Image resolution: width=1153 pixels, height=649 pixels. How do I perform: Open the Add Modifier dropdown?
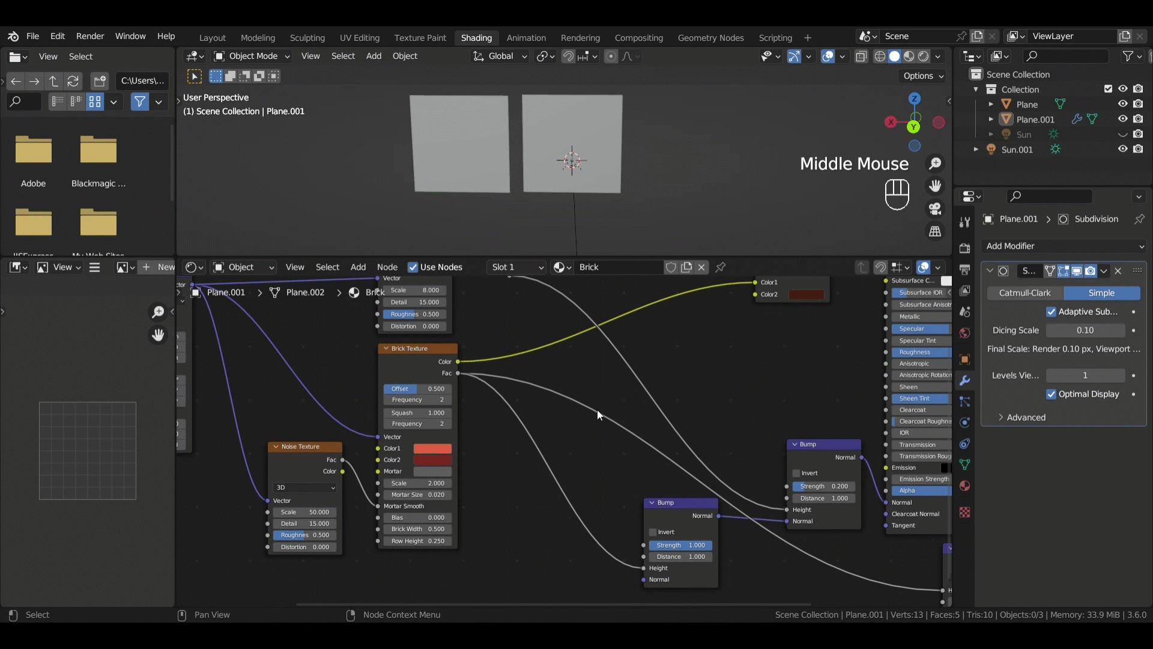1064,246
